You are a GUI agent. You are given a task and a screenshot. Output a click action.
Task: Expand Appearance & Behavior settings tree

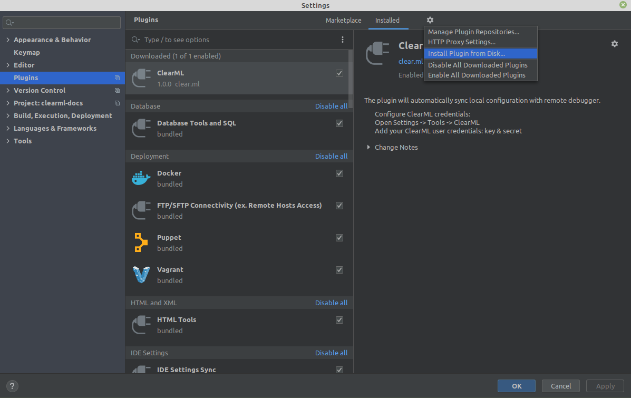click(x=7, y=40)
